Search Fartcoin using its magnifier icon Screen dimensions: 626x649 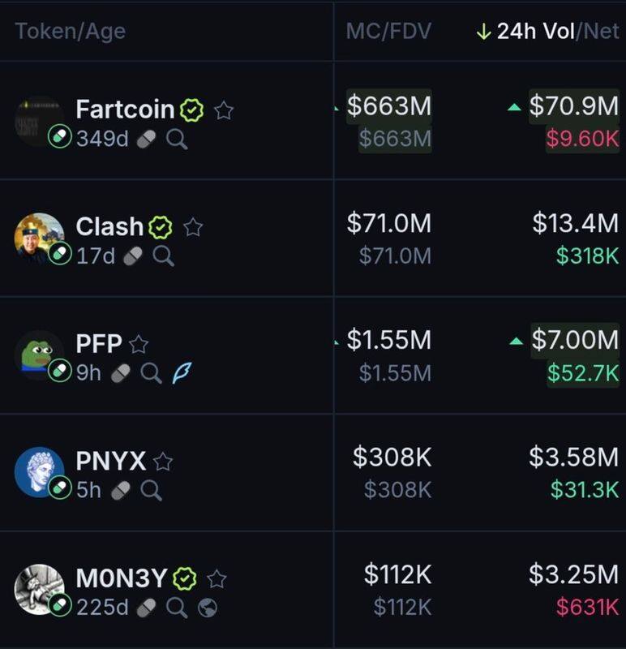pyautogui.click(x=177, y=140)
